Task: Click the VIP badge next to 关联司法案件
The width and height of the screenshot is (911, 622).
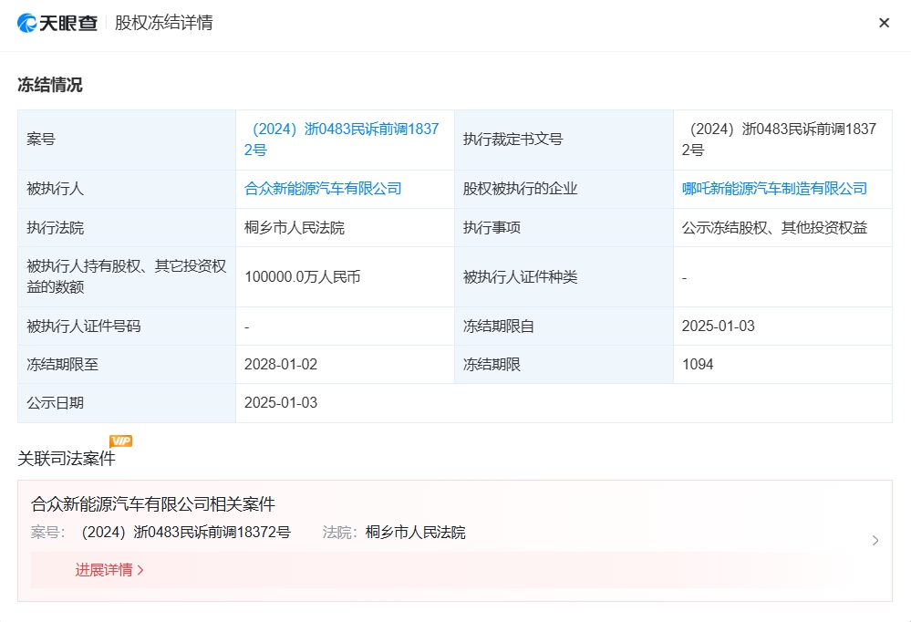Action: point(121,441)
